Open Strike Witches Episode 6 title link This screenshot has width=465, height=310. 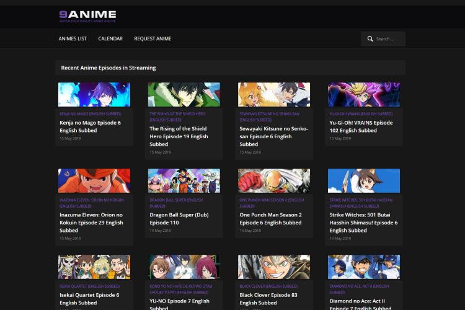[363, 223]
